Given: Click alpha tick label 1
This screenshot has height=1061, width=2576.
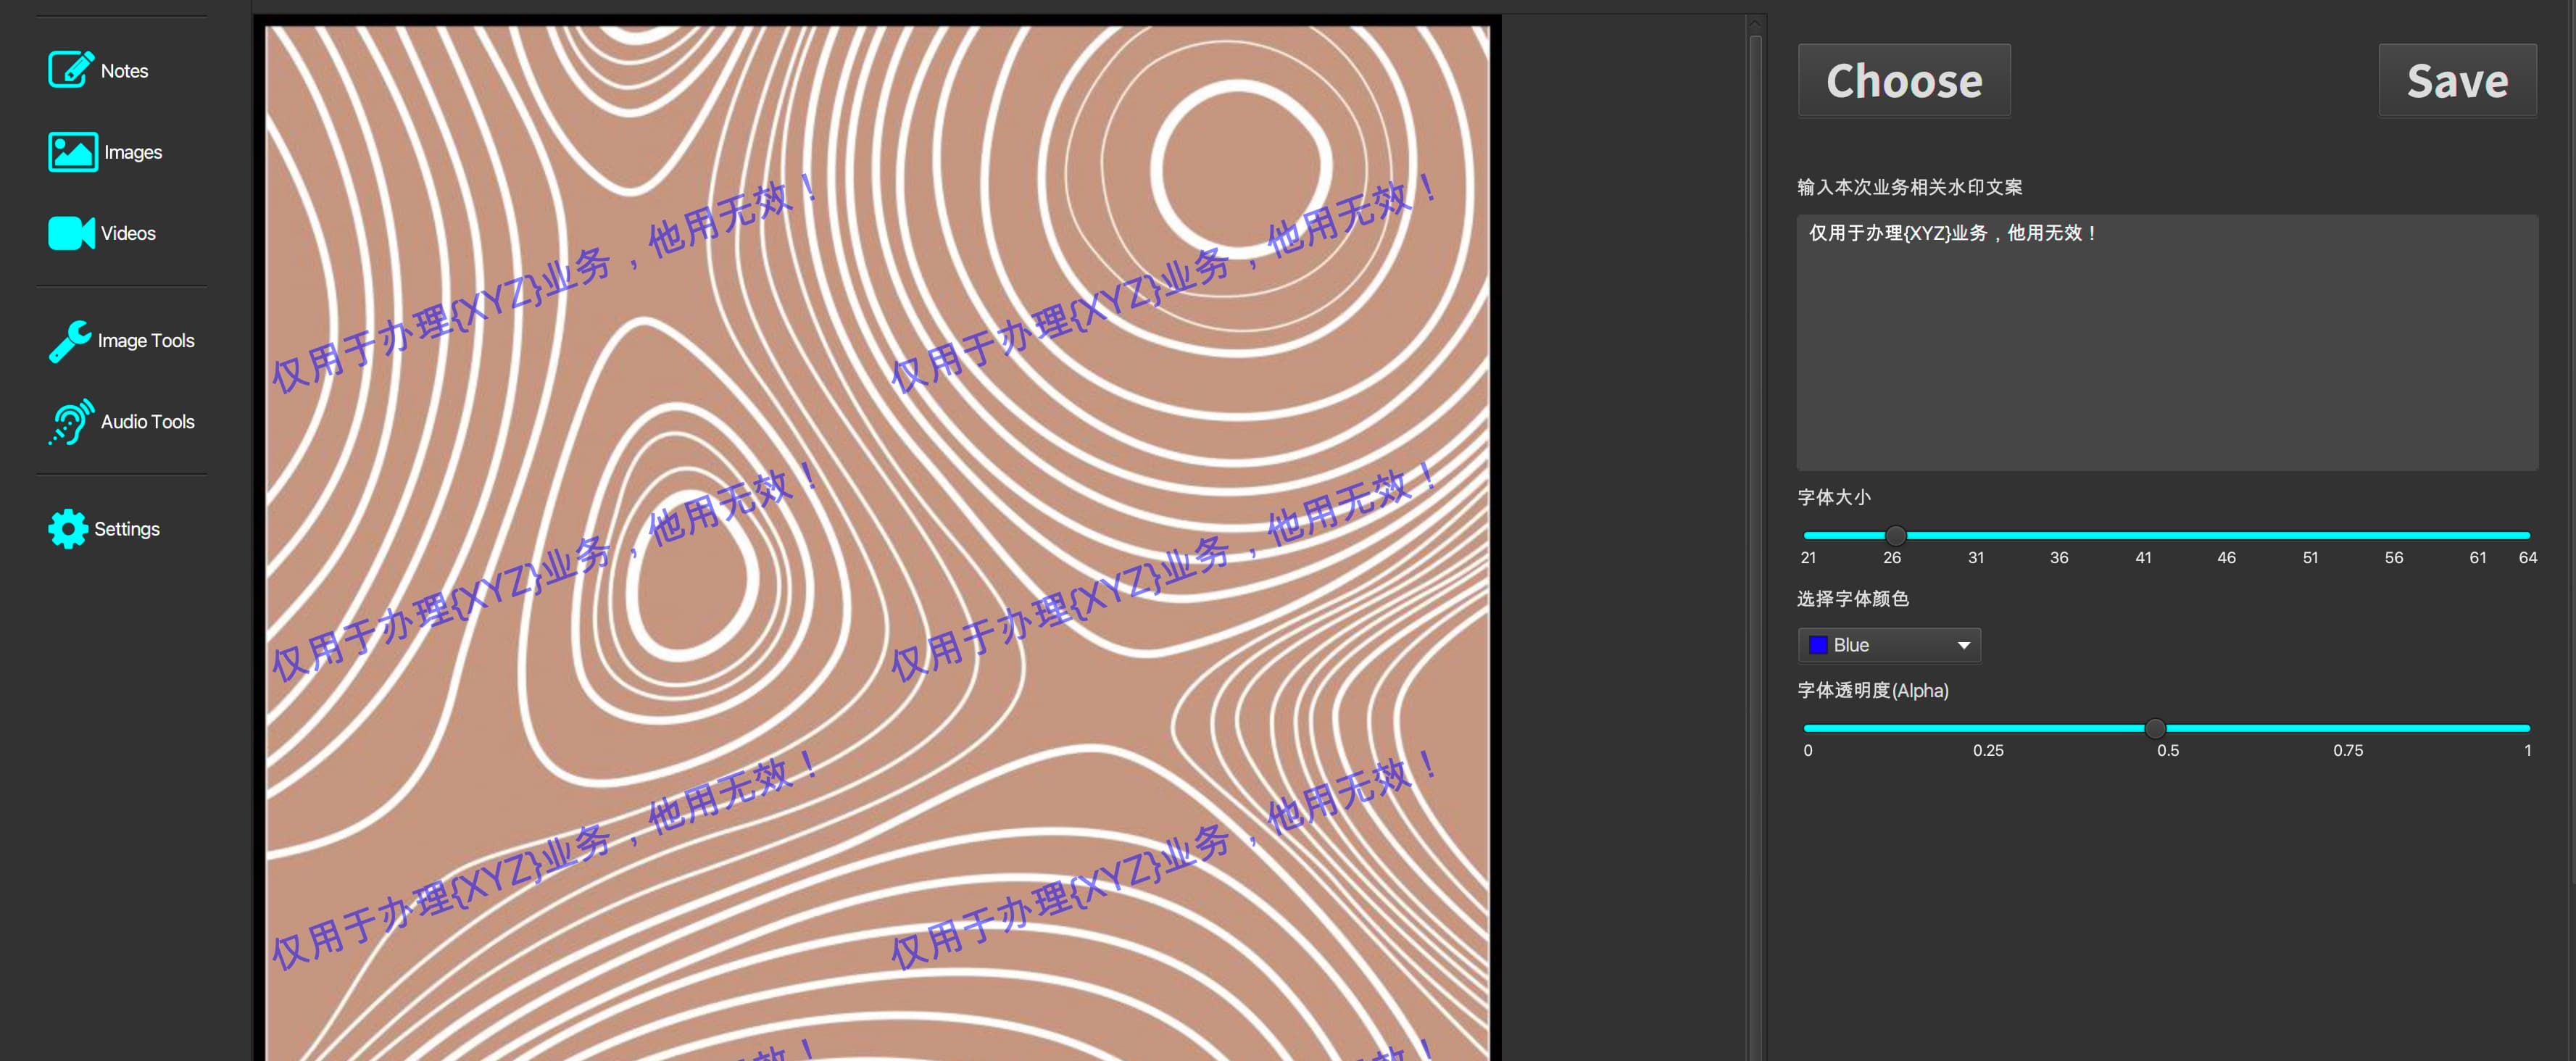Looking at the screenshot, I should (2527, 750).
